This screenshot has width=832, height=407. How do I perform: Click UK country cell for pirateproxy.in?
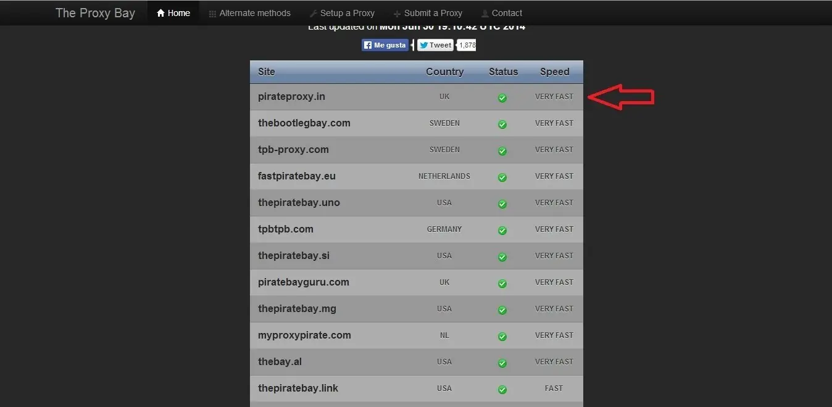444,97
